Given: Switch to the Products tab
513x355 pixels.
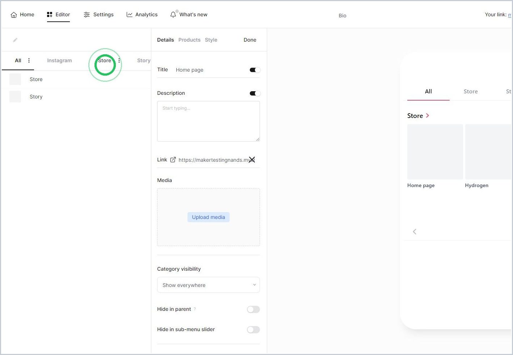Looking at the screenshot, I should tap(189, 40).
